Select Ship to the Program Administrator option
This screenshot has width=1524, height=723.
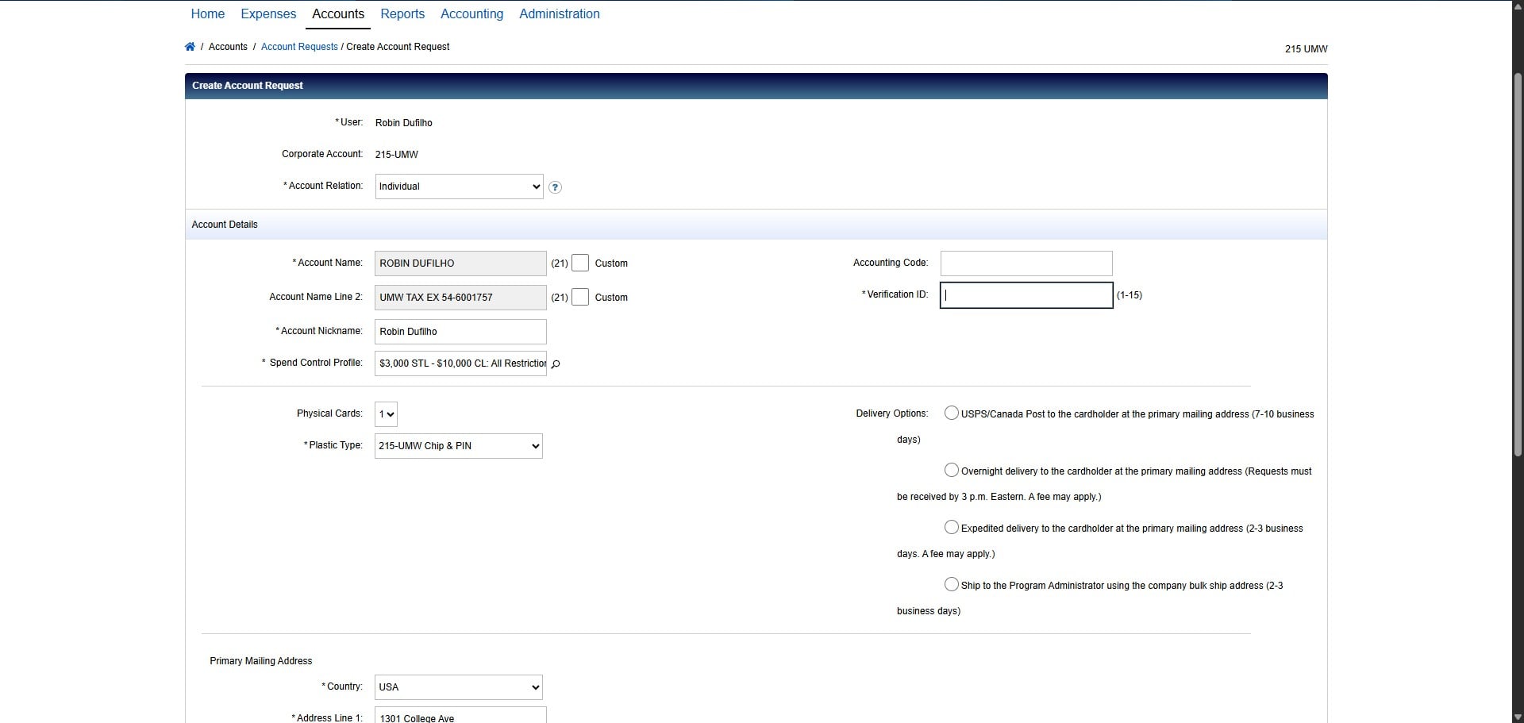pos(951,584)
